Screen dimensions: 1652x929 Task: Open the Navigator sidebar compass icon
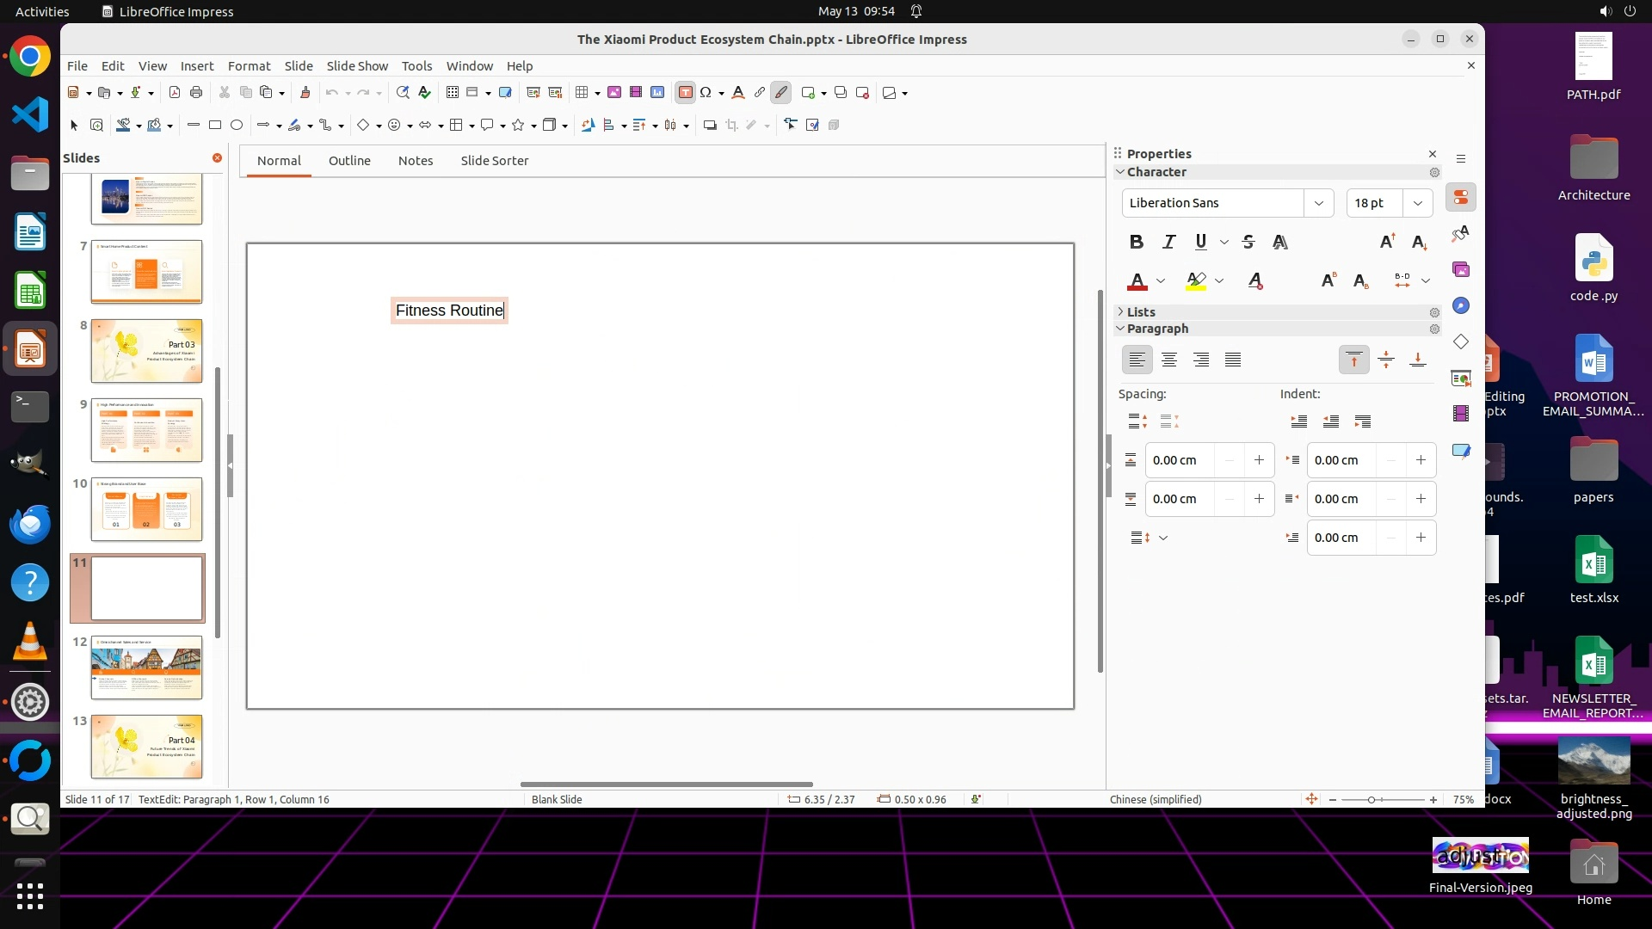pos(1461,306)
